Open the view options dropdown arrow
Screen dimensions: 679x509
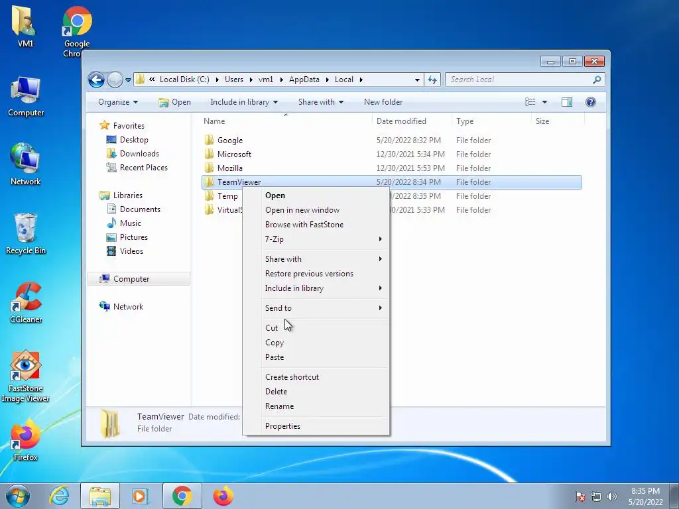(544, 102)
